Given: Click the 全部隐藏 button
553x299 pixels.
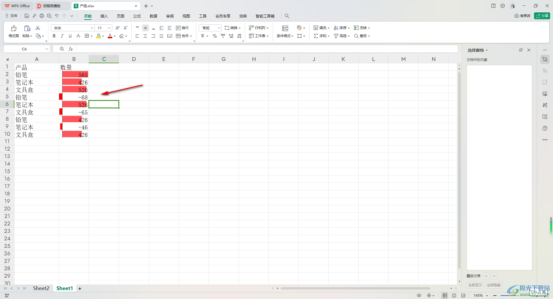Looking at the screenshot, I should (x=494, y=285).
